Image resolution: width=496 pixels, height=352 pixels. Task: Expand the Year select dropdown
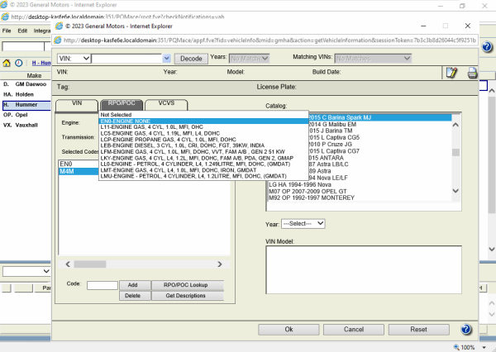coord(303,223)
